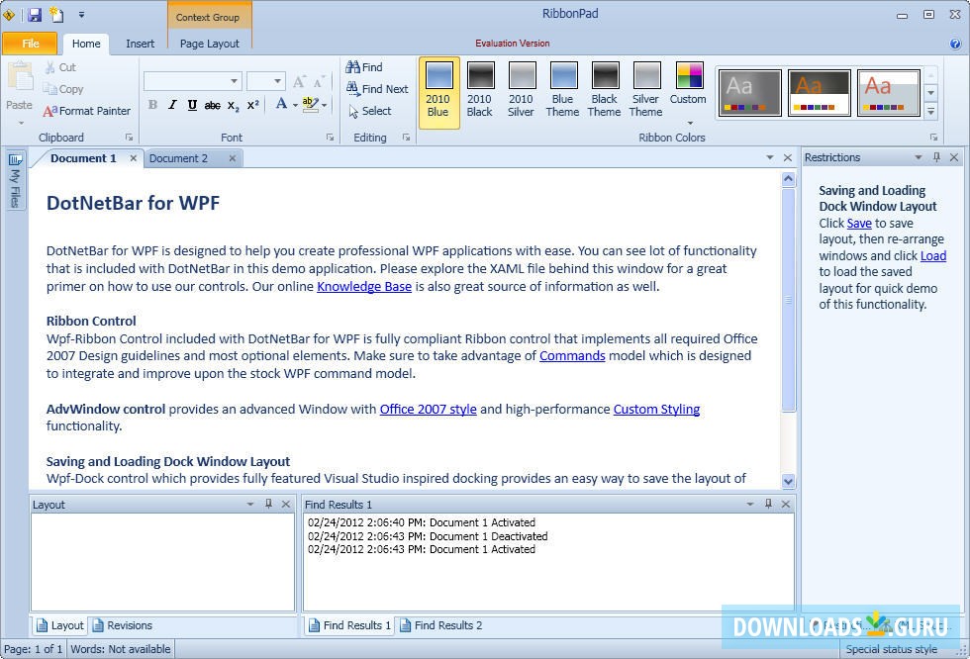Pin the Find Results 1 panel
Image resolution: width=970 pixels, height=659 pixels.
tap(768, 504)
